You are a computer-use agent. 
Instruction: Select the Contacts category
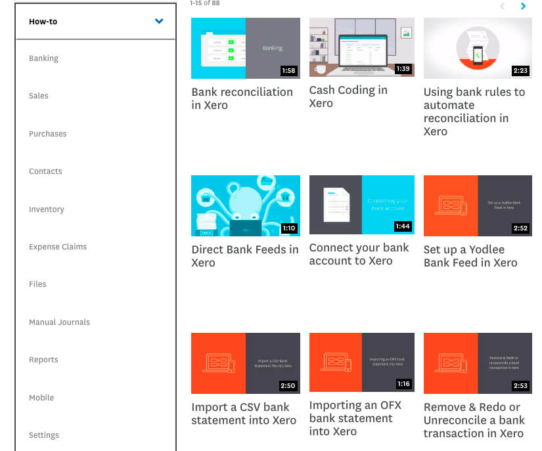coord(45,171)
